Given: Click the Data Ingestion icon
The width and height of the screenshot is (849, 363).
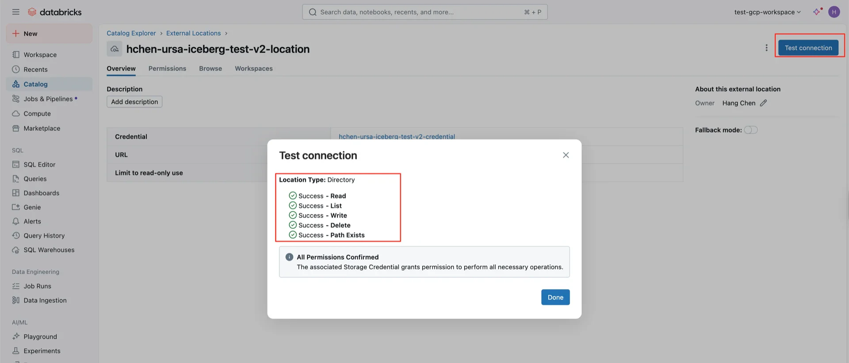Looking at the screenshot, I should (x=16, y=300).
